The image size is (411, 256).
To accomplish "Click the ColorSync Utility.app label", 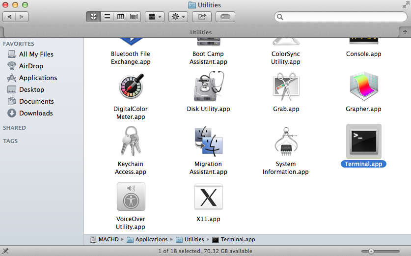I will tap(286, 57).
